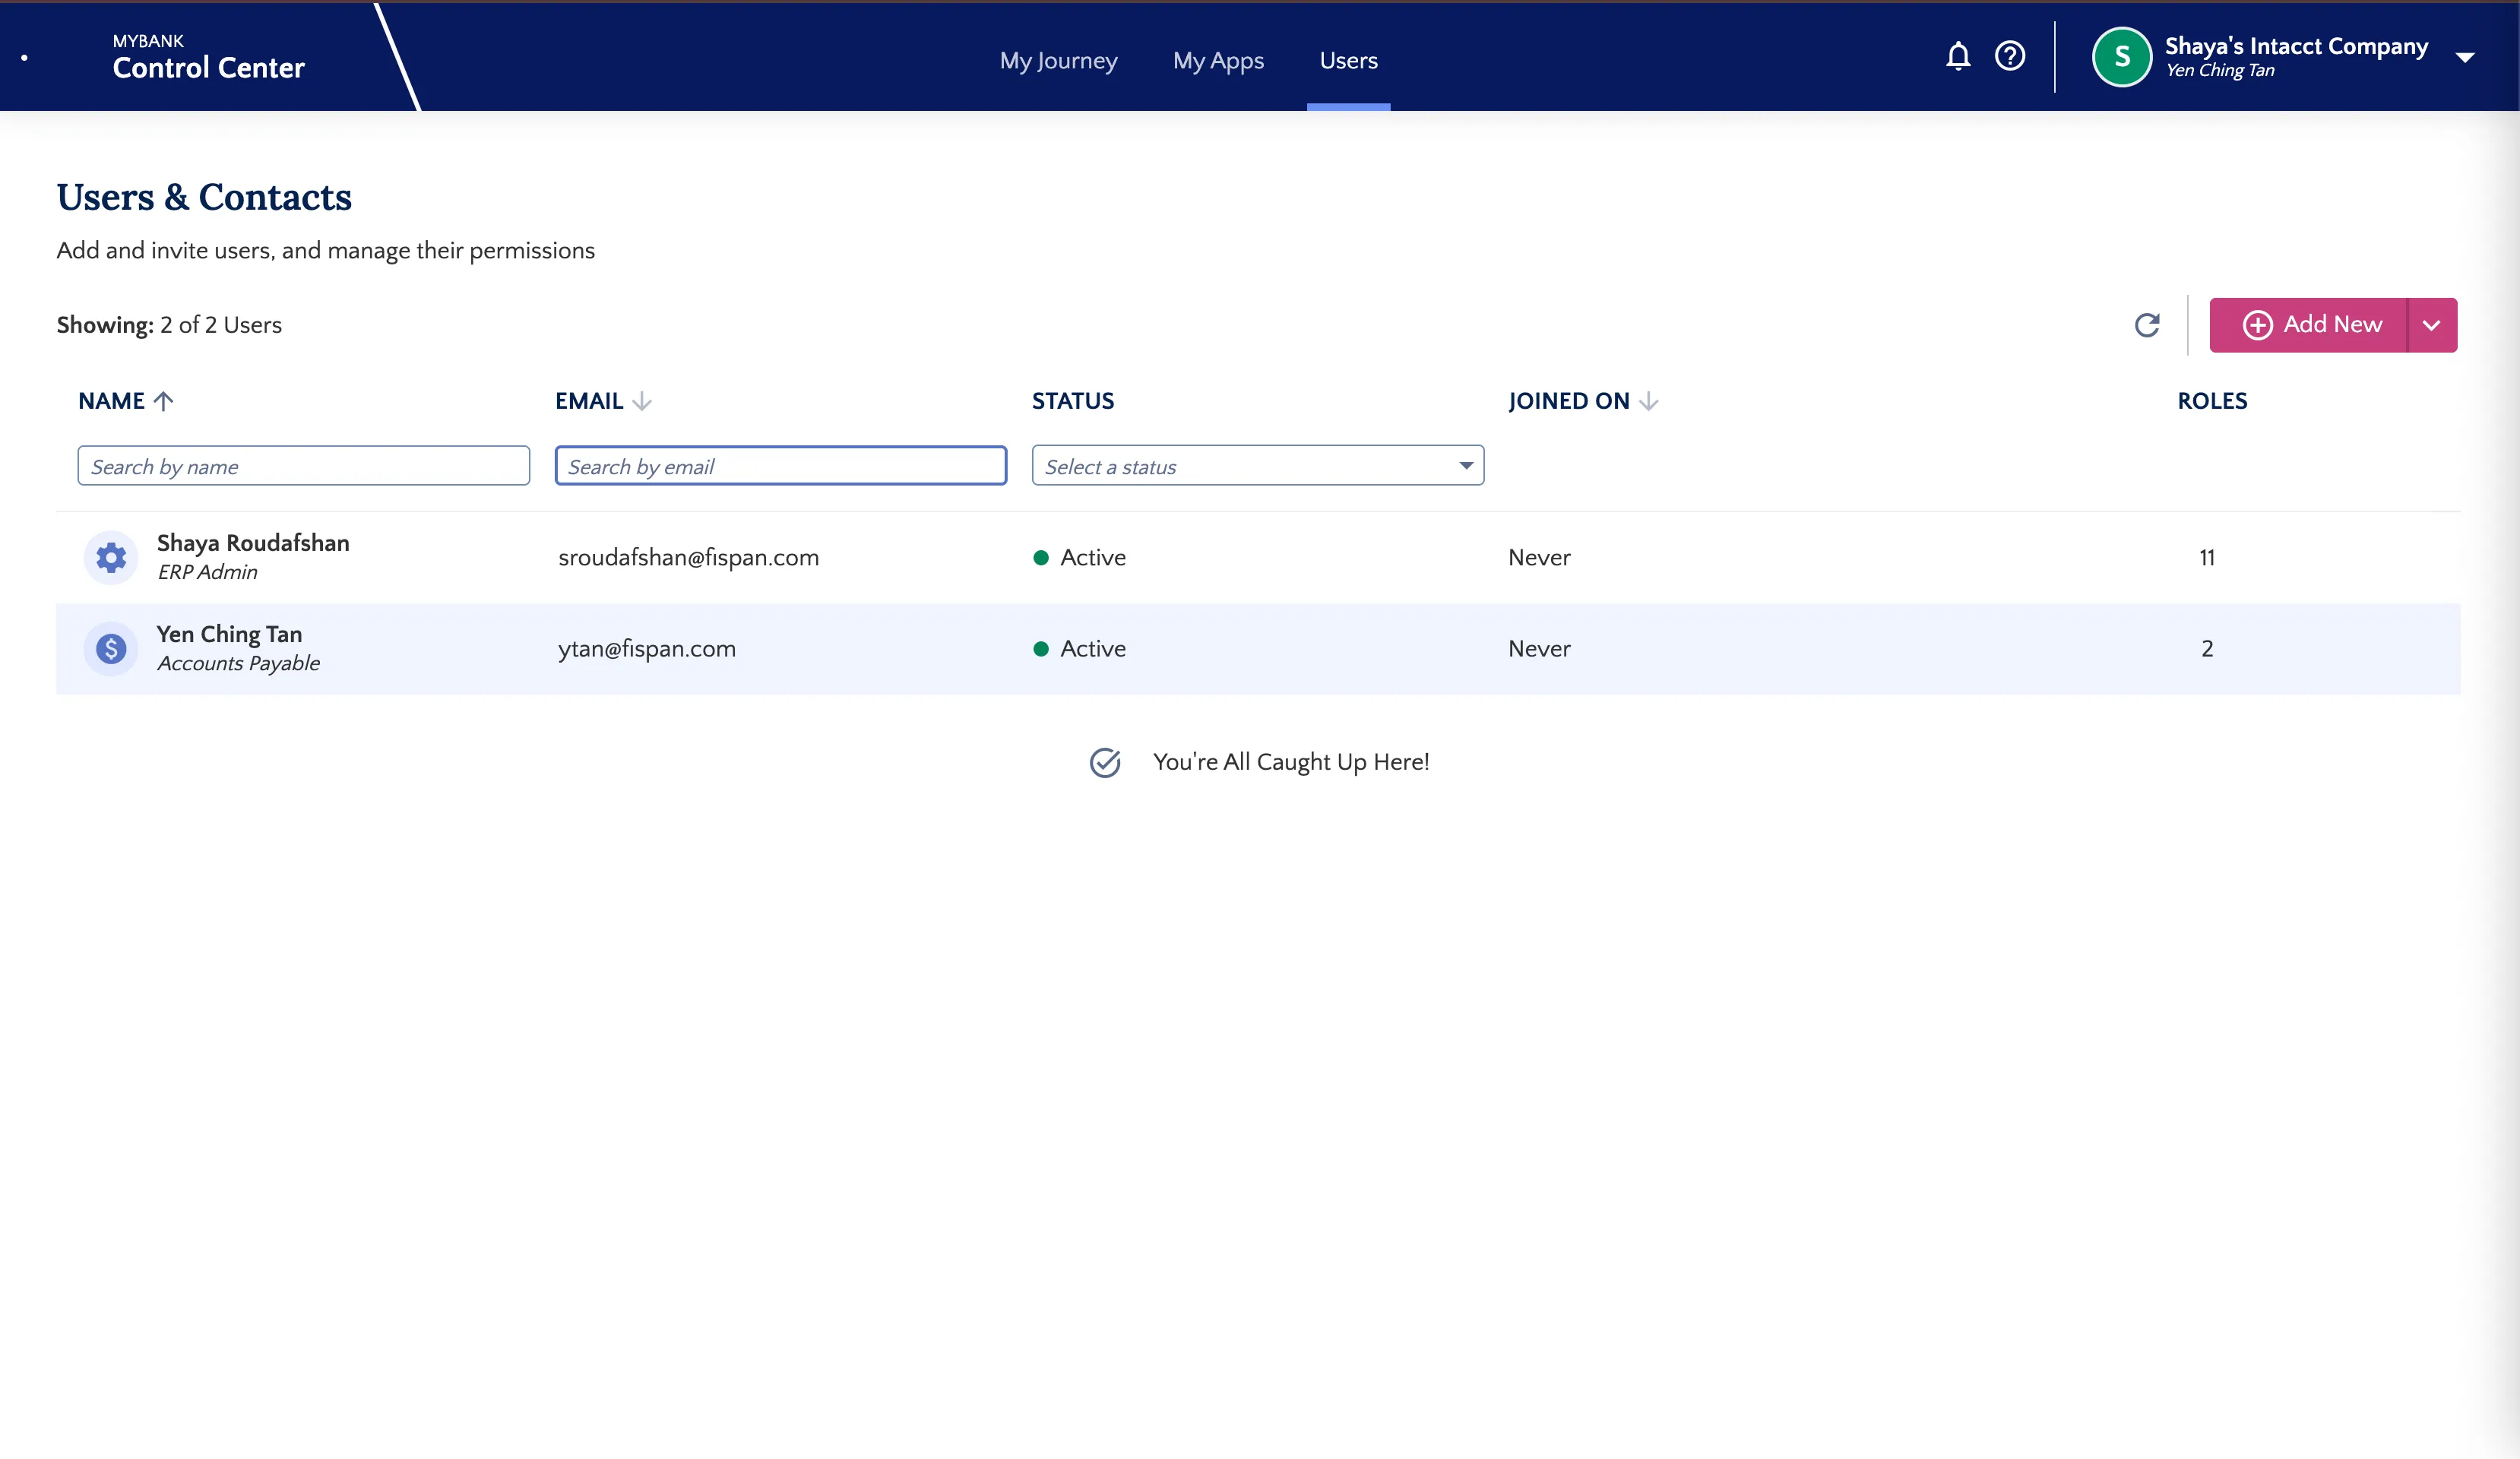Click roles count 11

tap(2207, 558)
